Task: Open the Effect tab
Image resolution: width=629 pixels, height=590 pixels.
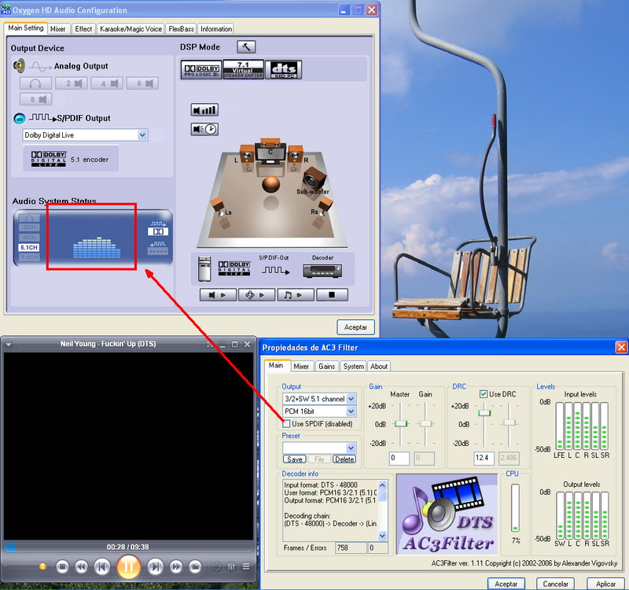Action: [83, 29]
